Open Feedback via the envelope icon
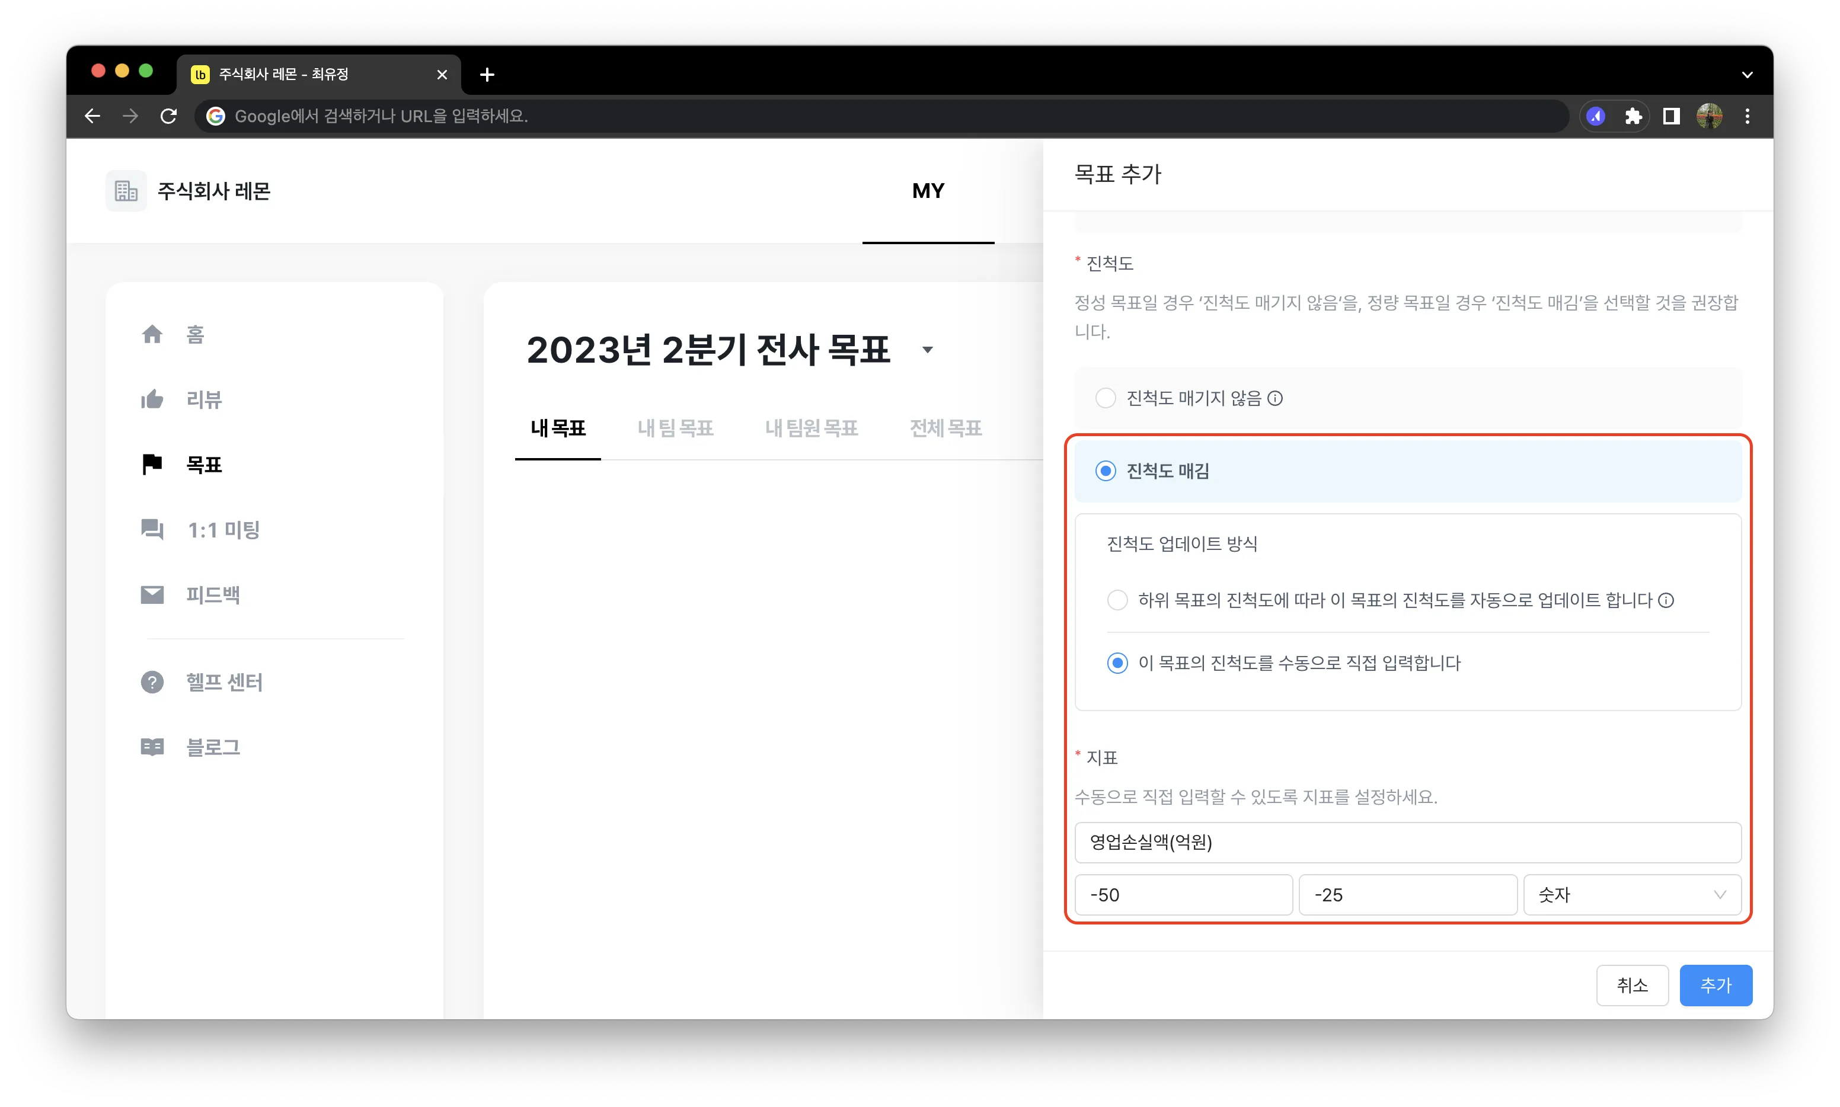The width and height of the screenshot is (1840, 1107). (x=152, y=595)
